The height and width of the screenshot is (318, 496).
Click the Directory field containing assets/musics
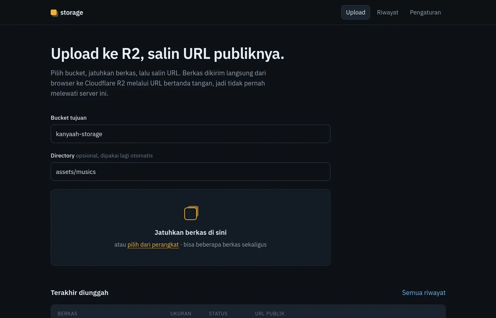191,172
